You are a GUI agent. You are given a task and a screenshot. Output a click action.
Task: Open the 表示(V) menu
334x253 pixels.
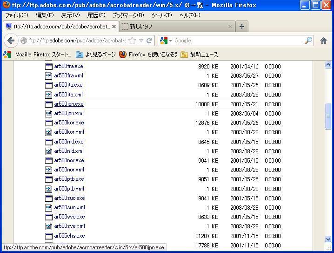tap(70, 15)
